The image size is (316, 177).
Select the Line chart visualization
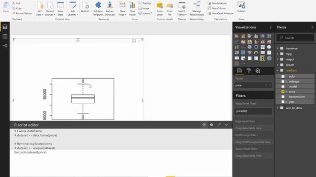(x=237, y=42)
